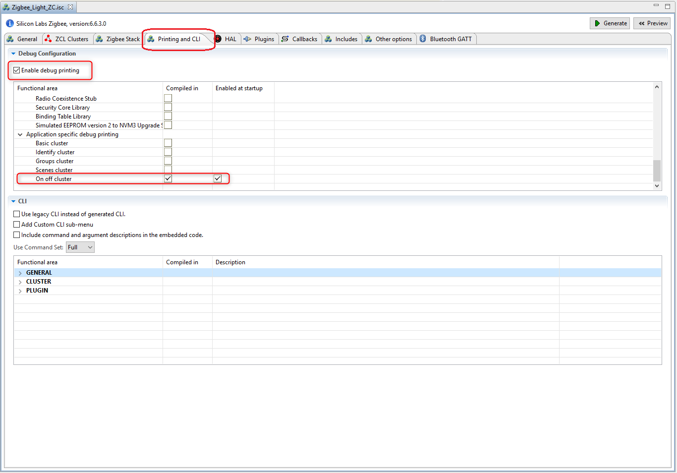Click the Preview button

[x=652, y=23]
